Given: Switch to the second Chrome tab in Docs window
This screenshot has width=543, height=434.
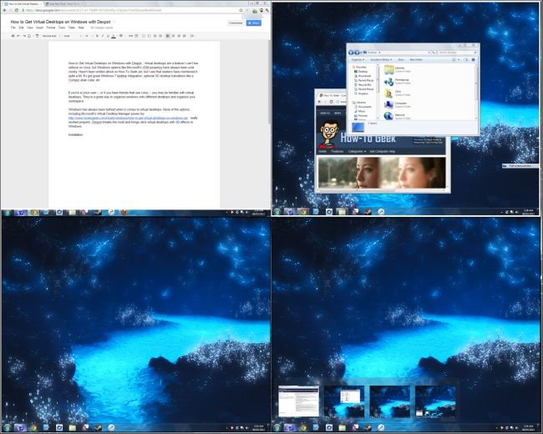Looking at the screenshot, I should pyautogui.click(x=66, y=4).
